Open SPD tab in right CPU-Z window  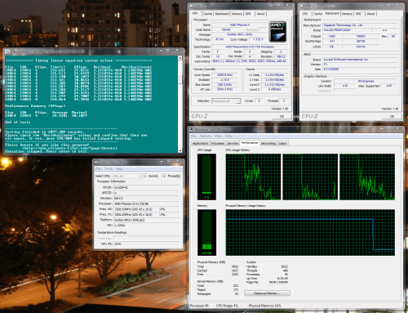tap(358, 14)
